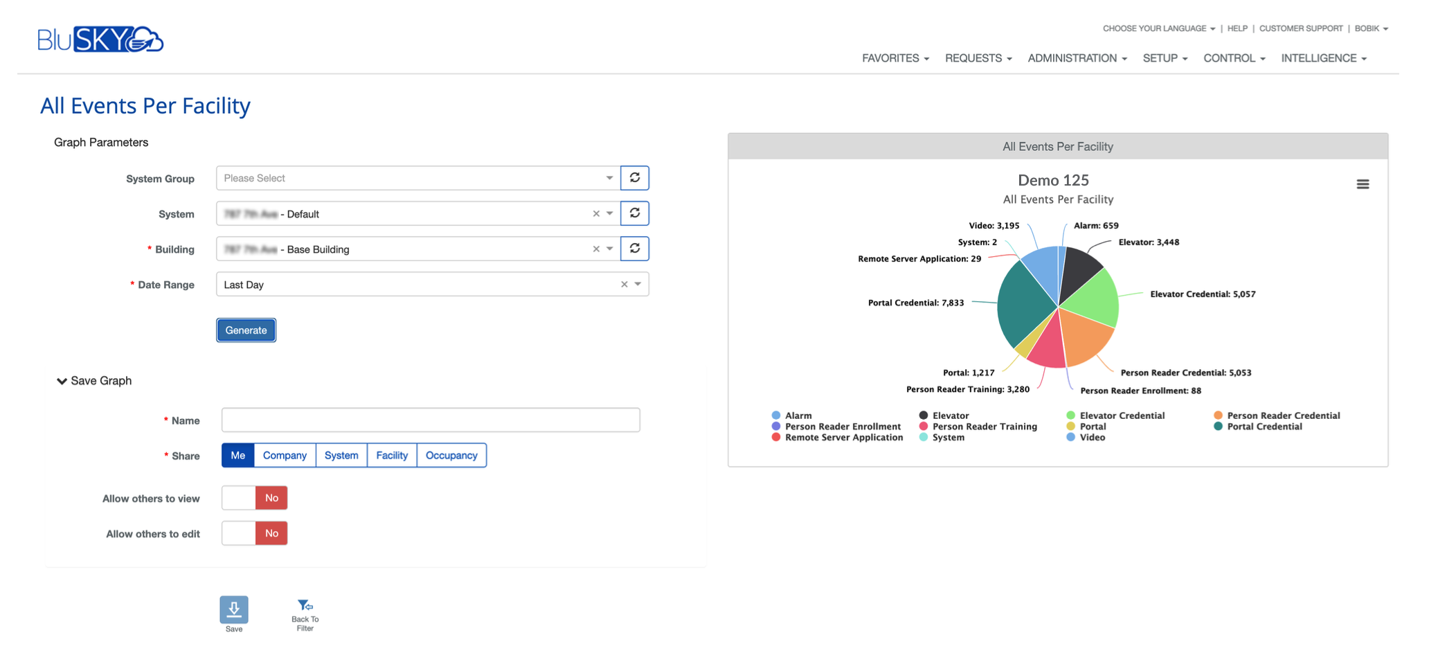1429x662 pixels.
Task: Click the Back To Filter icon
Action: (x=304, y=605)
